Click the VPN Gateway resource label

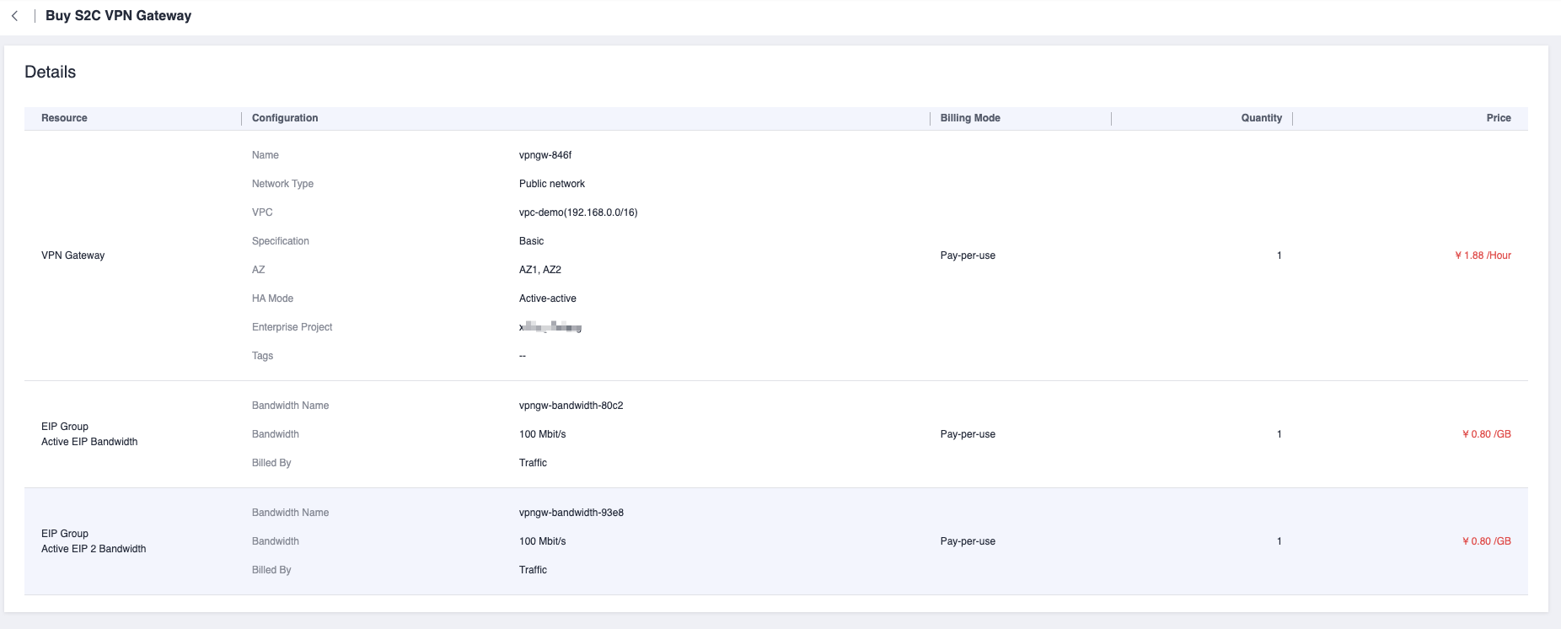point(72,255)
